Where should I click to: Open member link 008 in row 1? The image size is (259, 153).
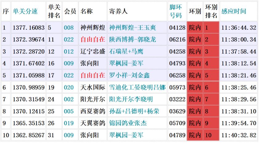point(69,27)
